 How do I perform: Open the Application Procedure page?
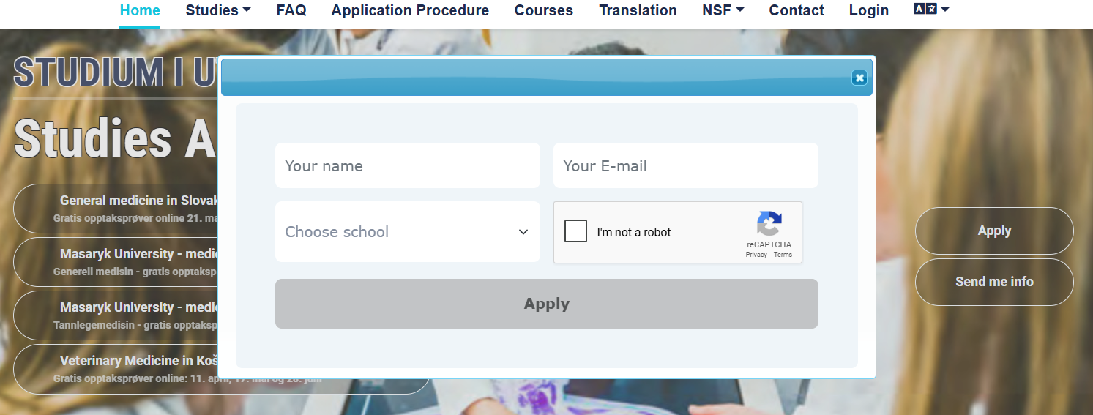[x=410, y=10]
